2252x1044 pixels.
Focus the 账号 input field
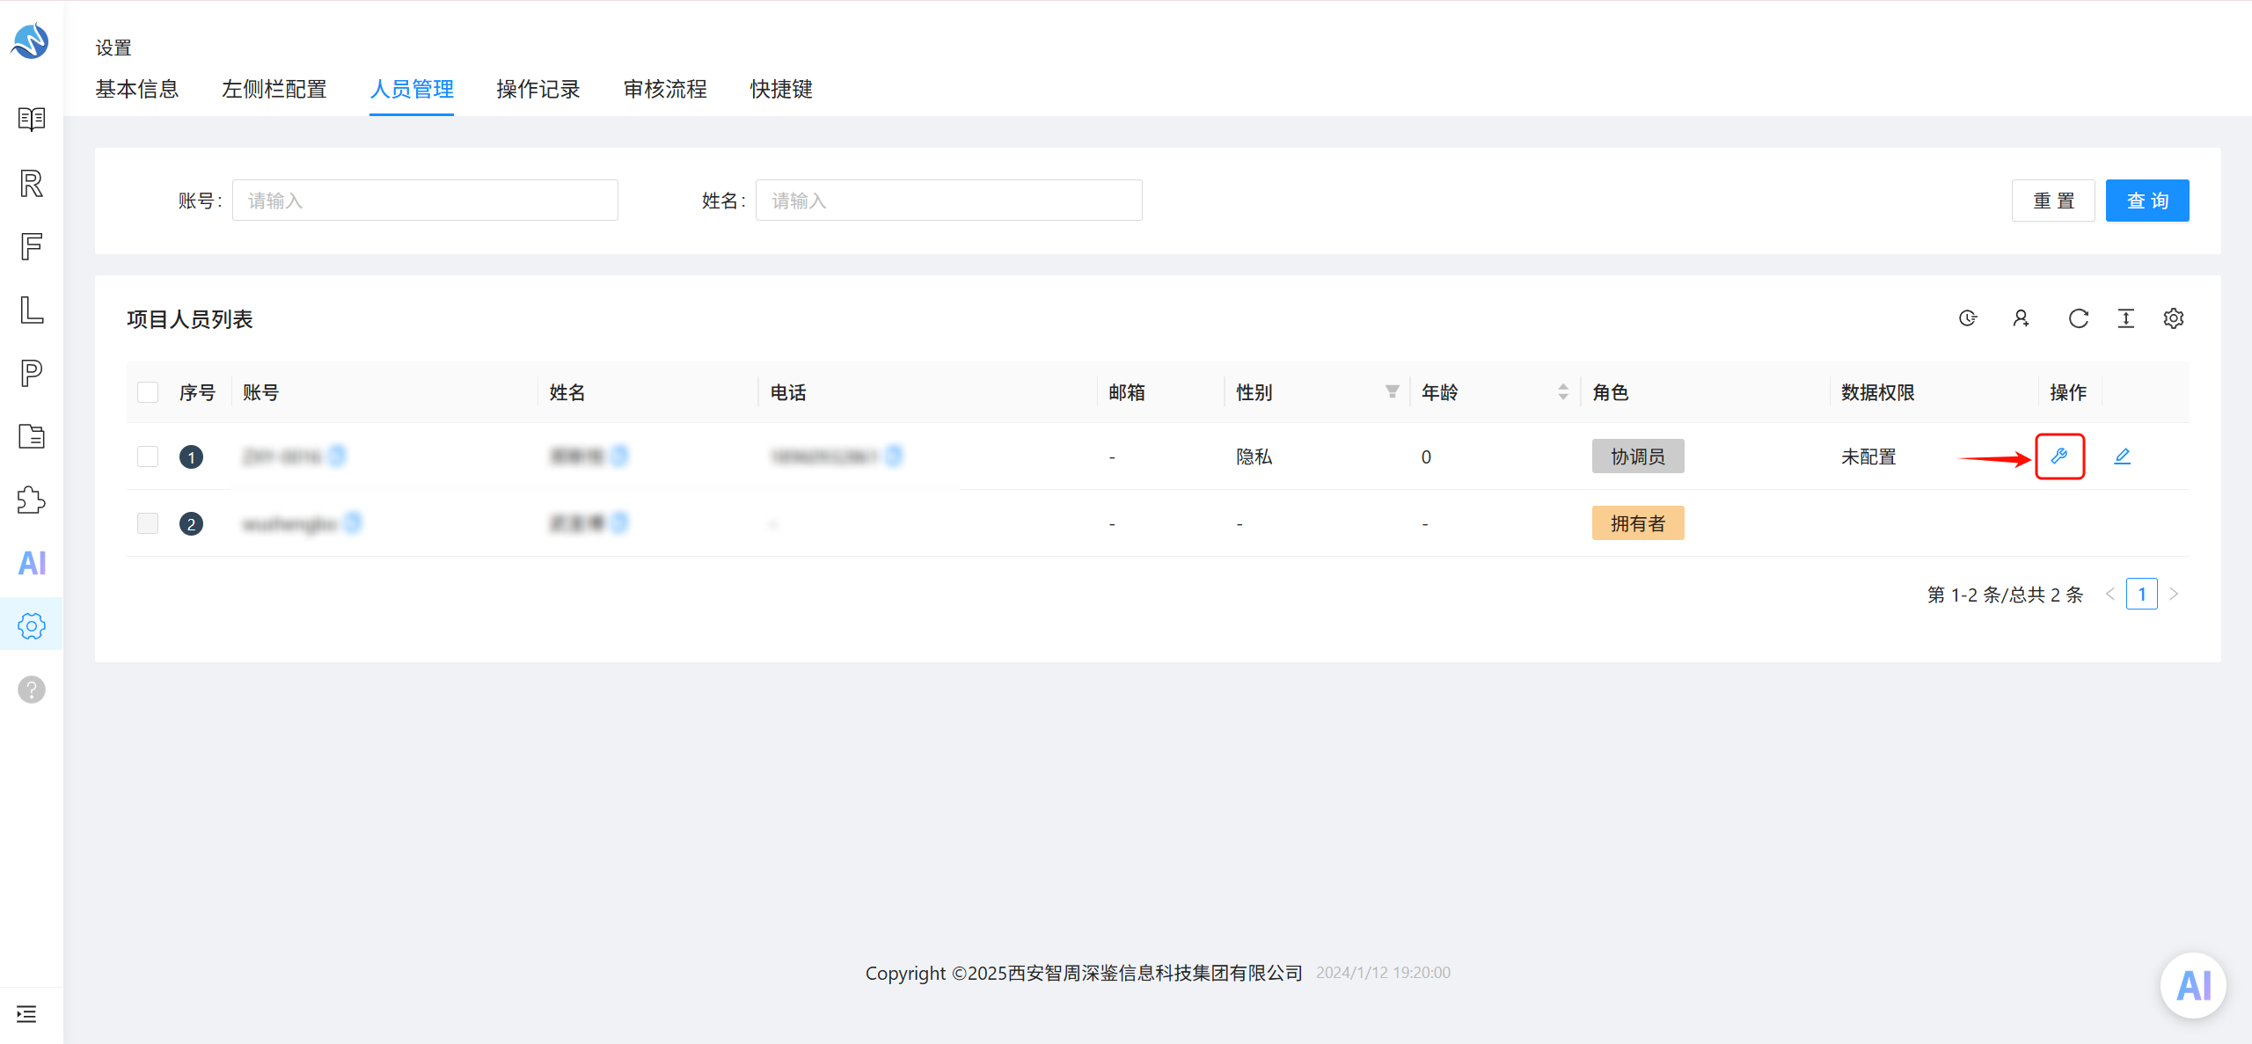pyautogui.click(x=425, y=201)
